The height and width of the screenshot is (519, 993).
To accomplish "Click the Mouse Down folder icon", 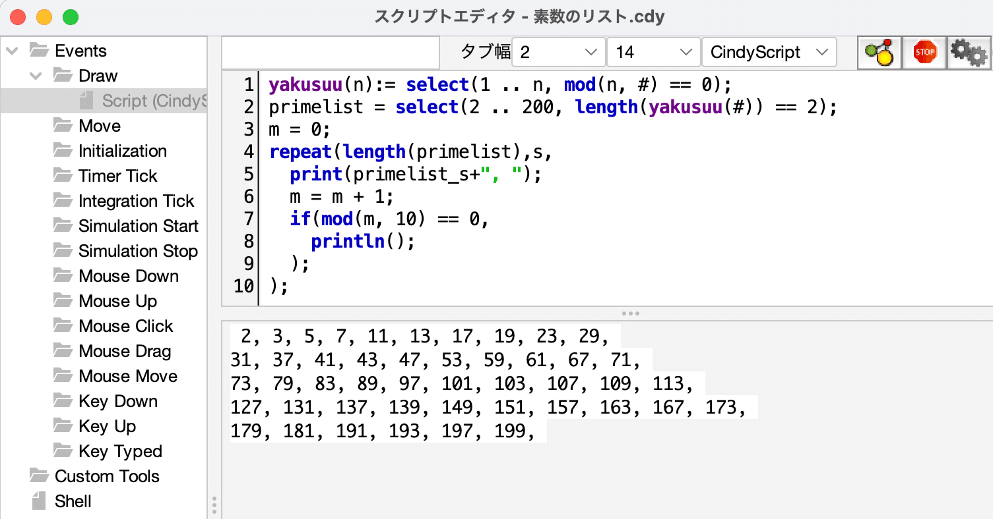I will pyautogui.click(x=63, y=275).
